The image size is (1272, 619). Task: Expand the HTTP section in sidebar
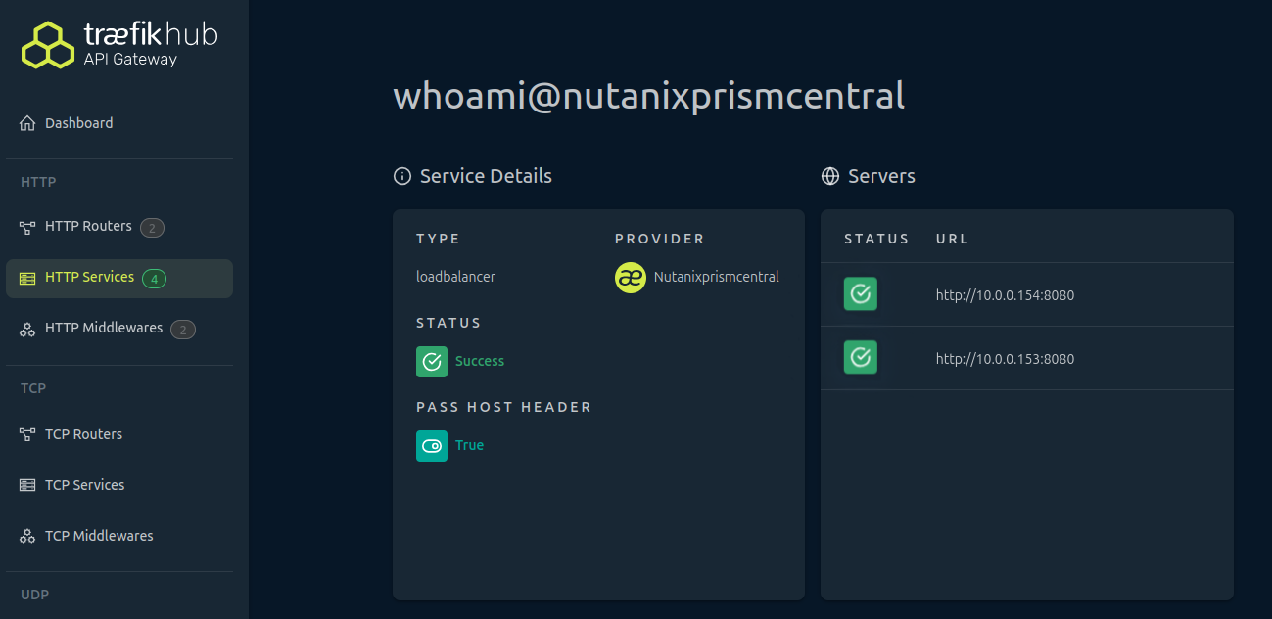37,182
